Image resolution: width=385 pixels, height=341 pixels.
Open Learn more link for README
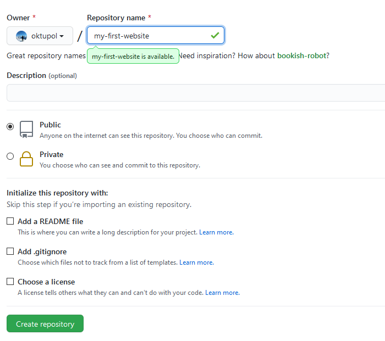[216, 232]
